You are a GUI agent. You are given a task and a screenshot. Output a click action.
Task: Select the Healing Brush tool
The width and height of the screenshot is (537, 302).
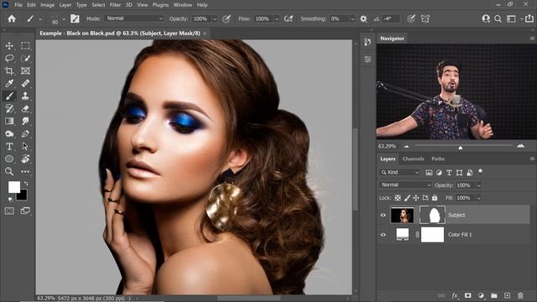25,83
